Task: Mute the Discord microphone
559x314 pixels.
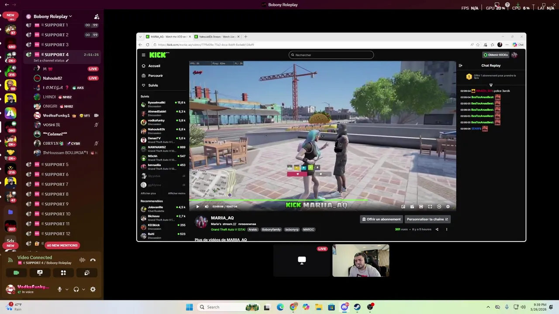Action: (60, 289)
